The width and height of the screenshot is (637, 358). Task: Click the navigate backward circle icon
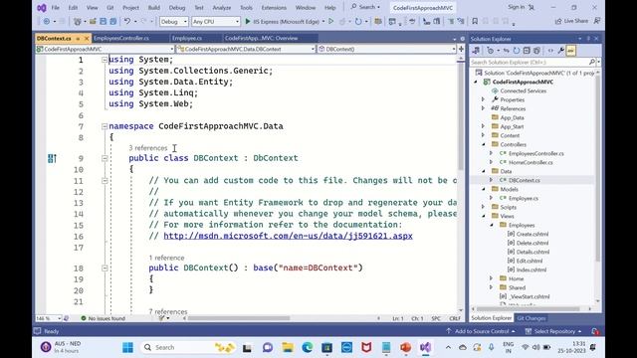click(47, 22)
